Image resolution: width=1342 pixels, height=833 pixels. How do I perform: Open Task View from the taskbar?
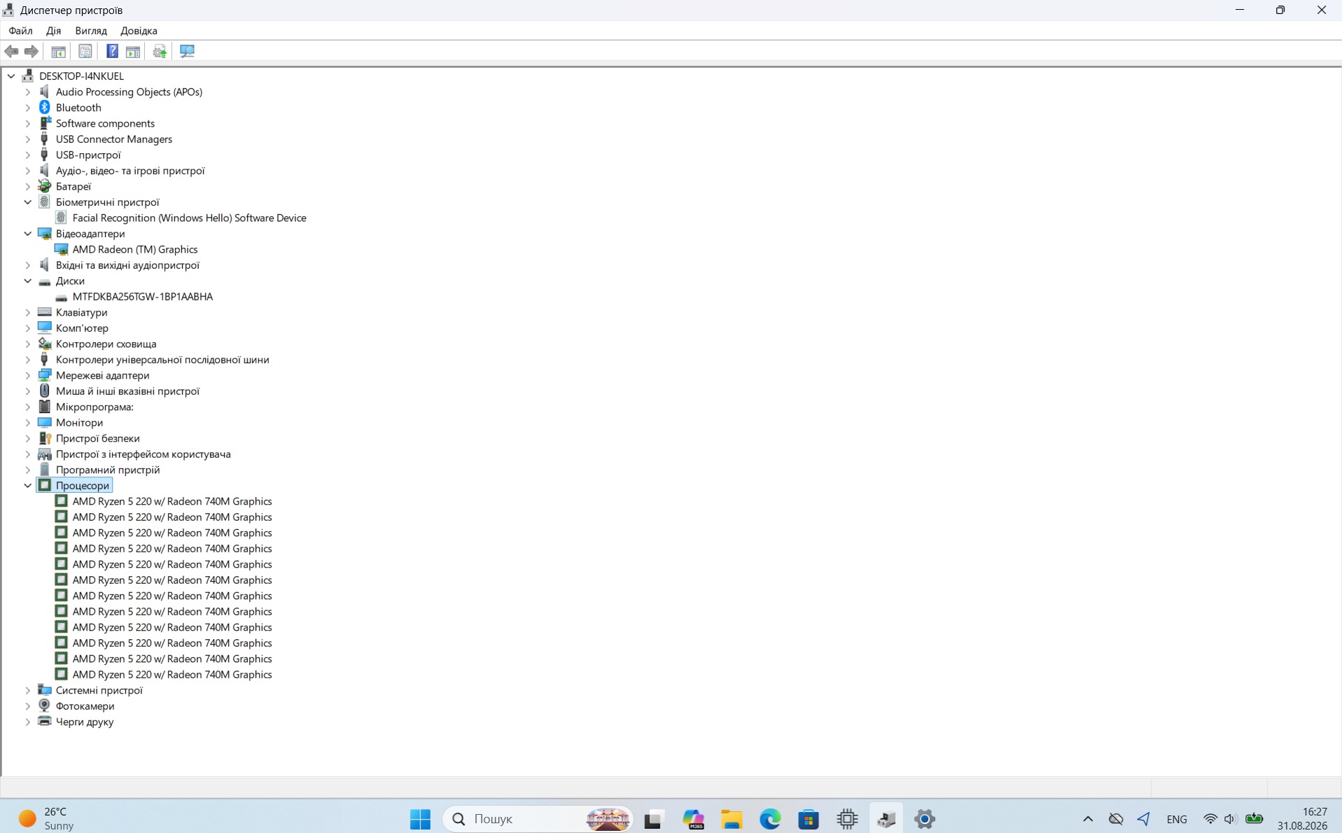[653, 818]
